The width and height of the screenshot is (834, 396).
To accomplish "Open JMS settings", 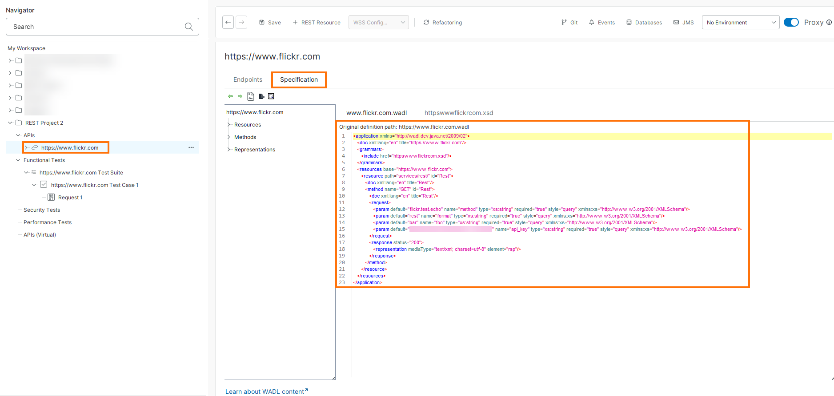I will pos(684,22).
